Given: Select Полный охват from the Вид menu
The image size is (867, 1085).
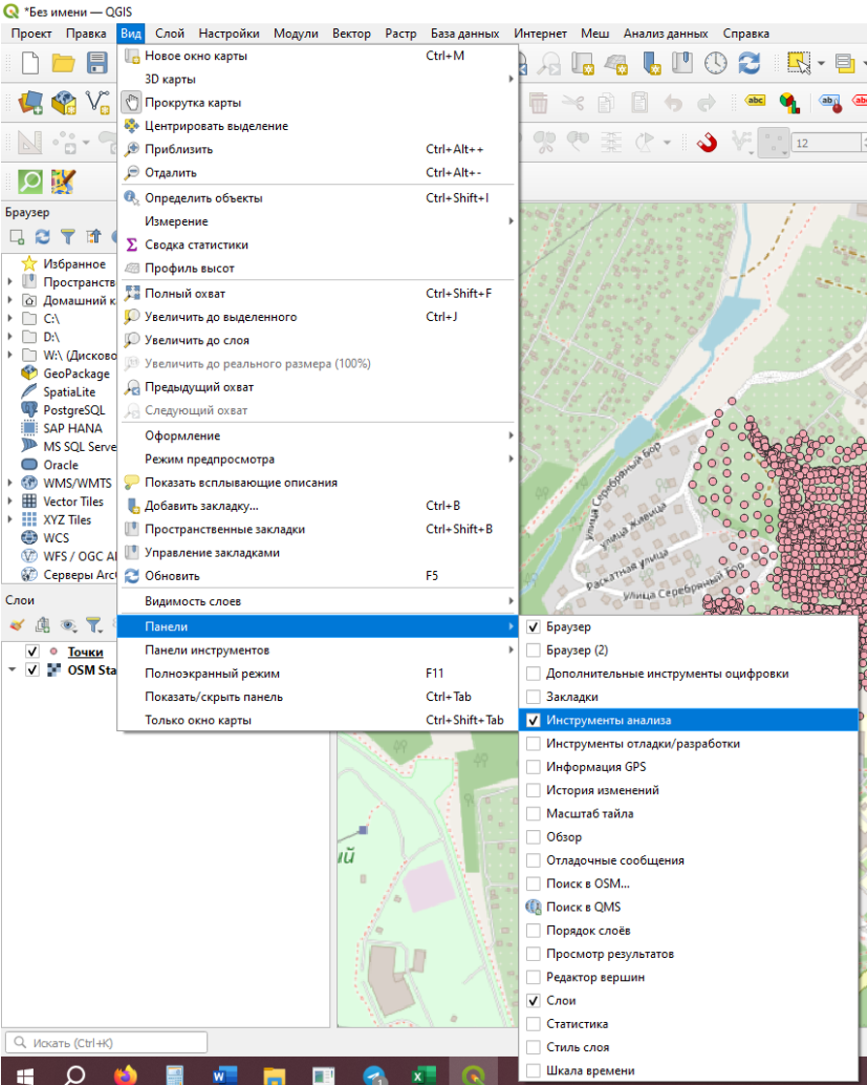Looking at the screenshot, I should point(185,293).
